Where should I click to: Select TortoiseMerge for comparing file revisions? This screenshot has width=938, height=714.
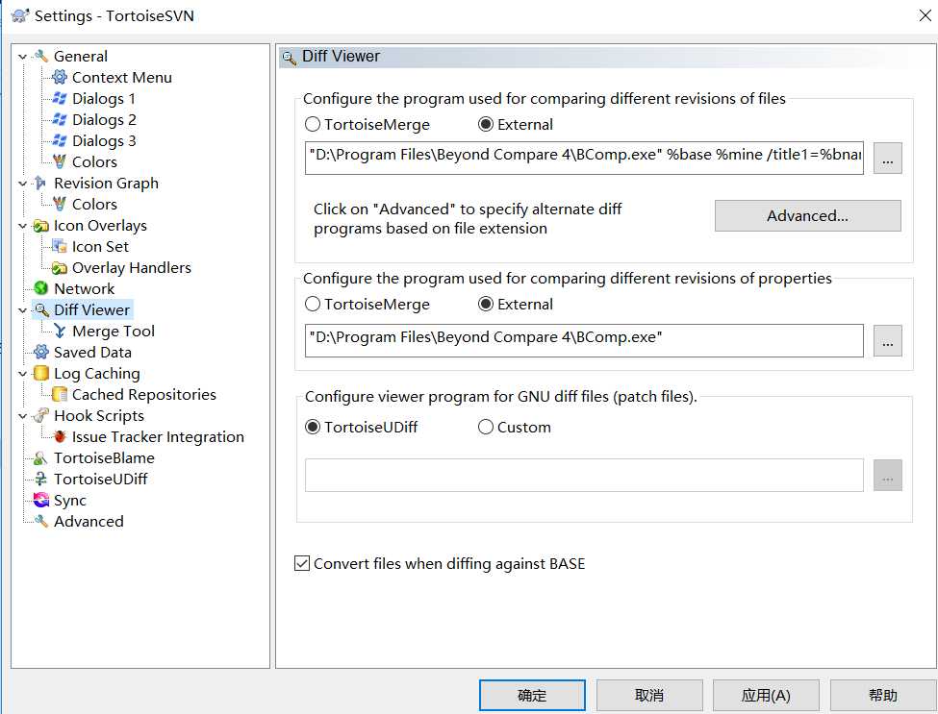(313, 124)
